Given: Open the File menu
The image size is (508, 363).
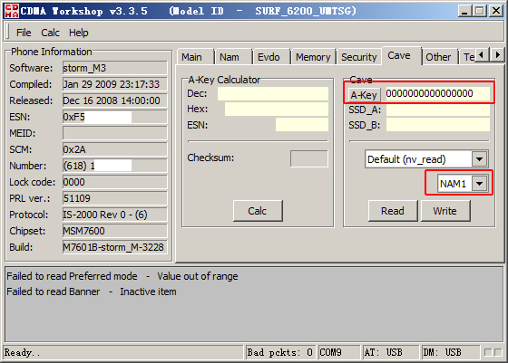Looking at the screenshot, I should (x=24, y=33).
